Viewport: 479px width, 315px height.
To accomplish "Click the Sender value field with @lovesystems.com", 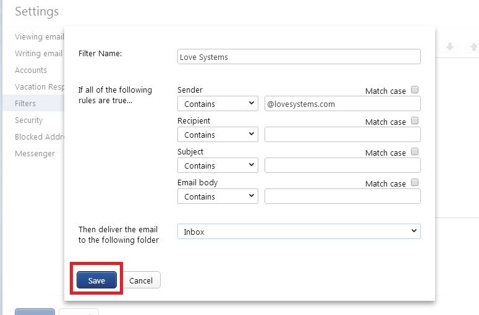I will tap(342, 104).
